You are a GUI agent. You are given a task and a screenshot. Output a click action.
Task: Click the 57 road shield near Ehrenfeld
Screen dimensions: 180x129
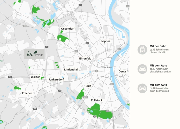87,43
